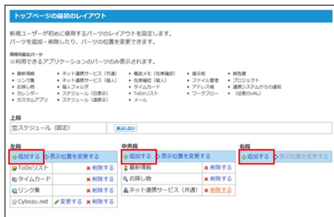Click the ネット連携サービス(共通) row icon
The width and height of the screenshot is (334, 217).
126,190
